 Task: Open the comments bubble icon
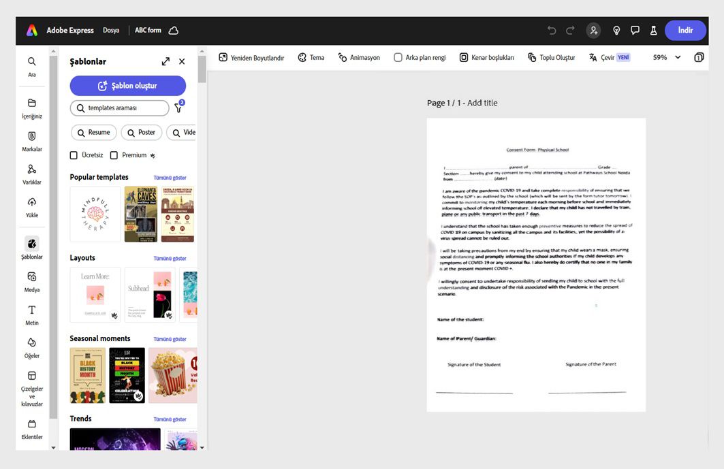(635, 30)
